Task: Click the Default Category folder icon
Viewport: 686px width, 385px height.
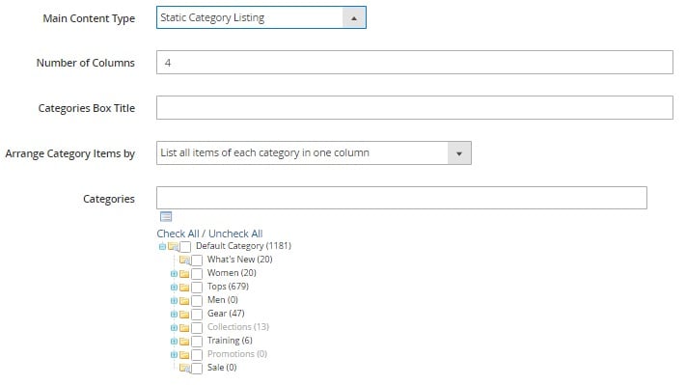Action: [x=174, y=246]
